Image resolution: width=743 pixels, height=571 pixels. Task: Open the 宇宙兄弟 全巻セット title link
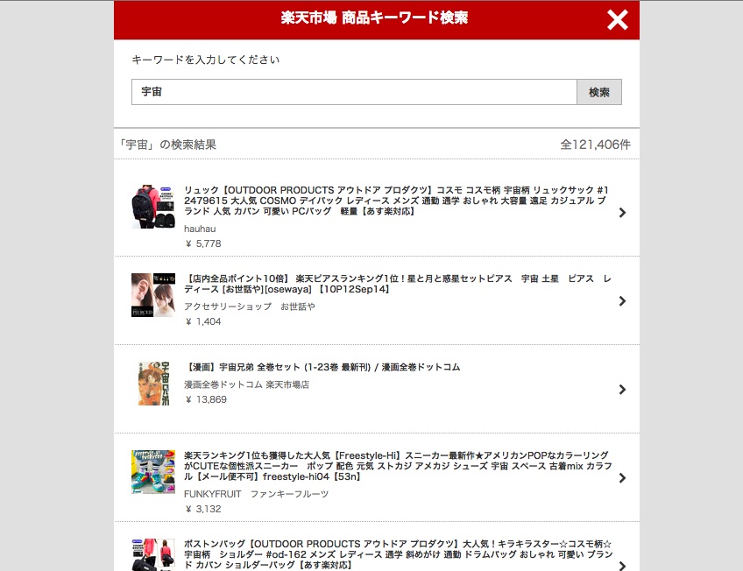tap(322, 367)
